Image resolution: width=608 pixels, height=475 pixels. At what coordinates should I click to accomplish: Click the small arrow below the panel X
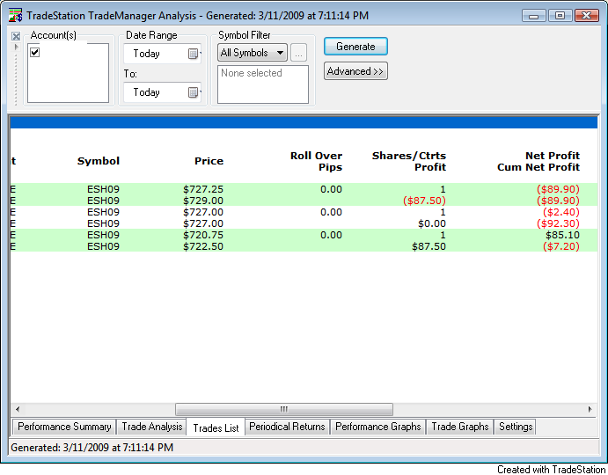(x=17, y=47)
